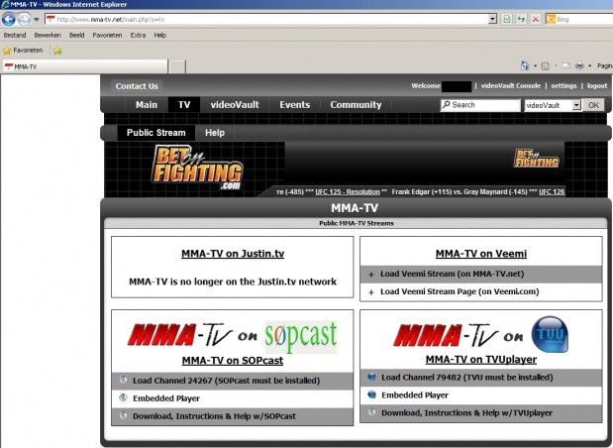This screenshot has width=613, height=448.
Task: Click the logout link
Action: [x=596, y=86]
